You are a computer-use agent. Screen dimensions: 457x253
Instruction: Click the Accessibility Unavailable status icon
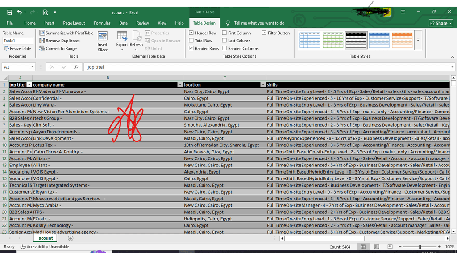pyautogui.click(x=23, y=247)
